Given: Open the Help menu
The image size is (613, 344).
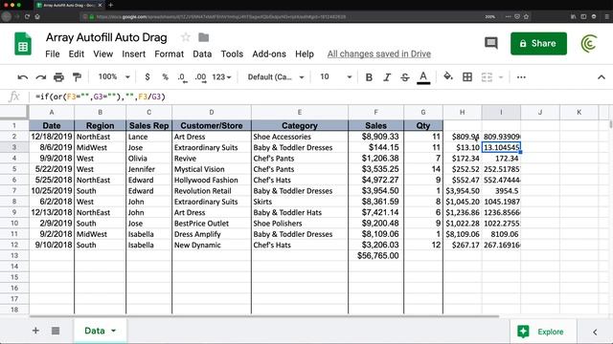Looking at the screenshot, I should tap(305, 54).
